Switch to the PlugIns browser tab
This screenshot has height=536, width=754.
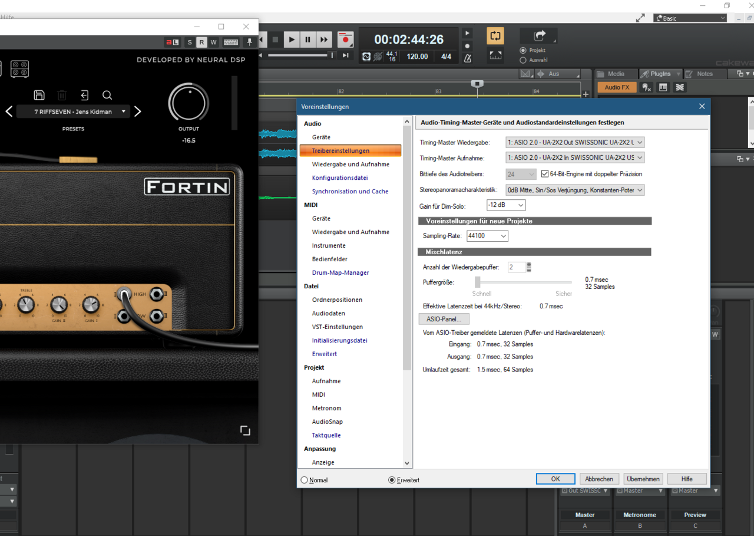pyautogui.click(x=660, y=74)
